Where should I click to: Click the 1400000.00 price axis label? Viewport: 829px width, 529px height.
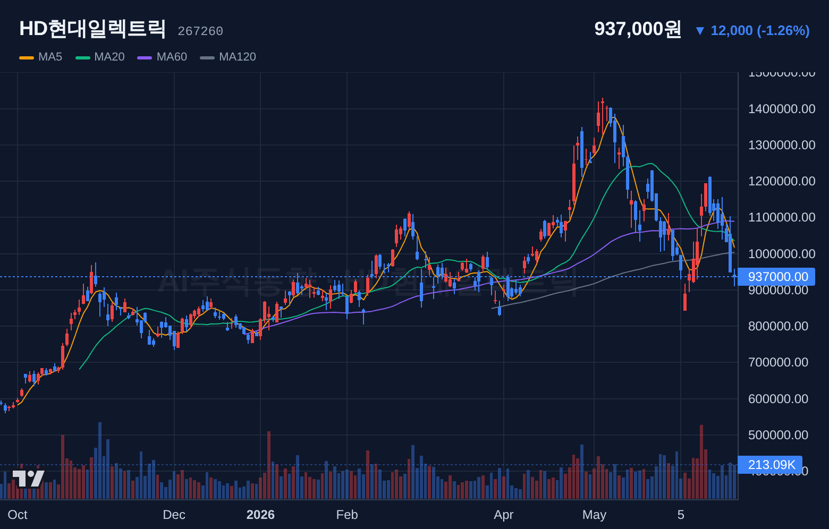point(782,109)
